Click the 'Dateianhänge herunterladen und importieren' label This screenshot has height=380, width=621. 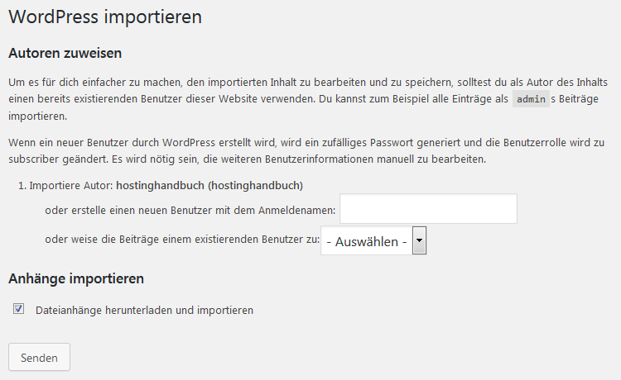pyautogui.click(x=144, y=311)
